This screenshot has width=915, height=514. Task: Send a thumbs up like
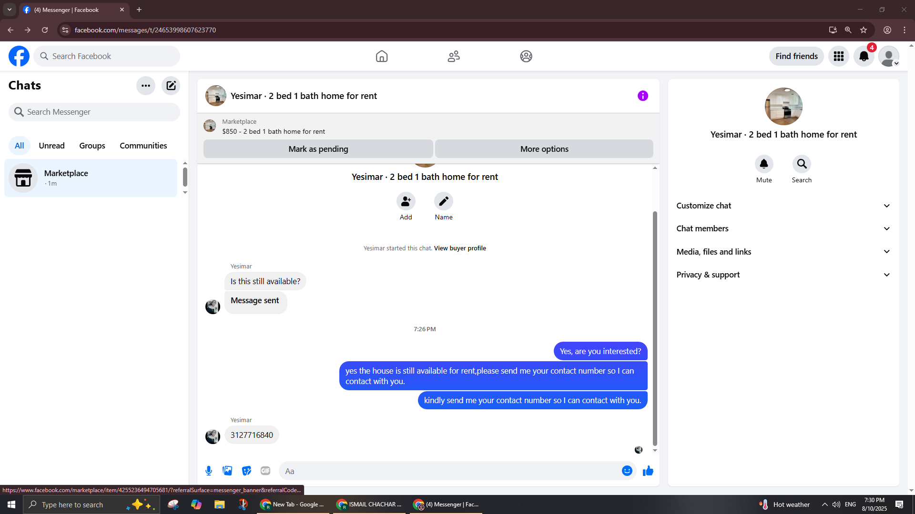point(648,471)
